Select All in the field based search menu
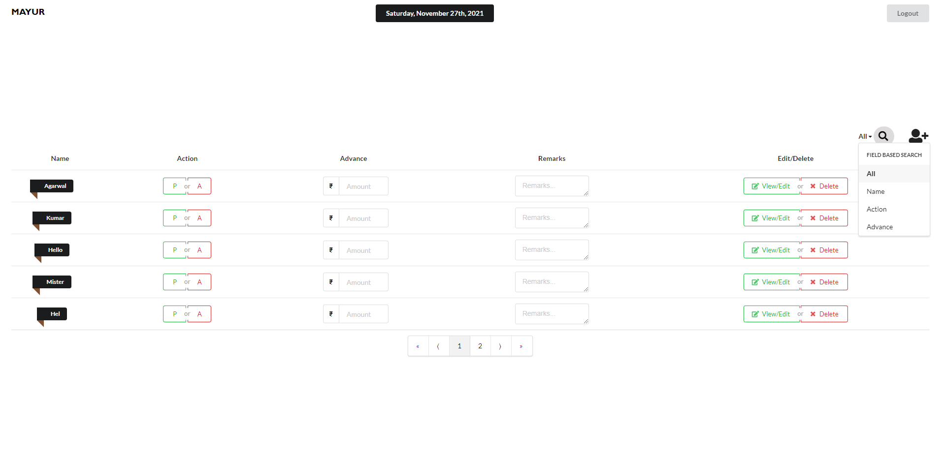The height and width of the screenshot is (461, 943). coord(871,173)
